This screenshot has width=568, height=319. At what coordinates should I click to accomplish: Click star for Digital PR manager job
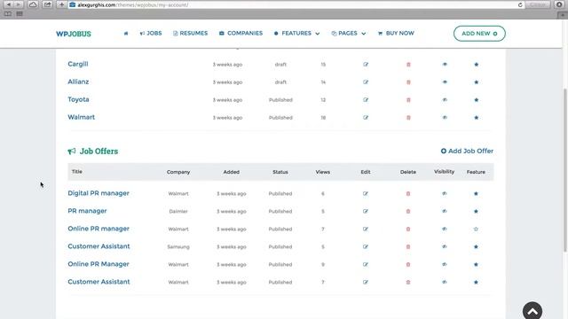coord(476,193)
